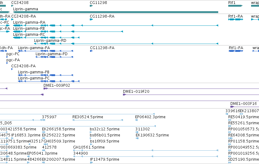
Task: Click the long Liprin-gamma gene span bar
Action: click(x=116, y=12)
